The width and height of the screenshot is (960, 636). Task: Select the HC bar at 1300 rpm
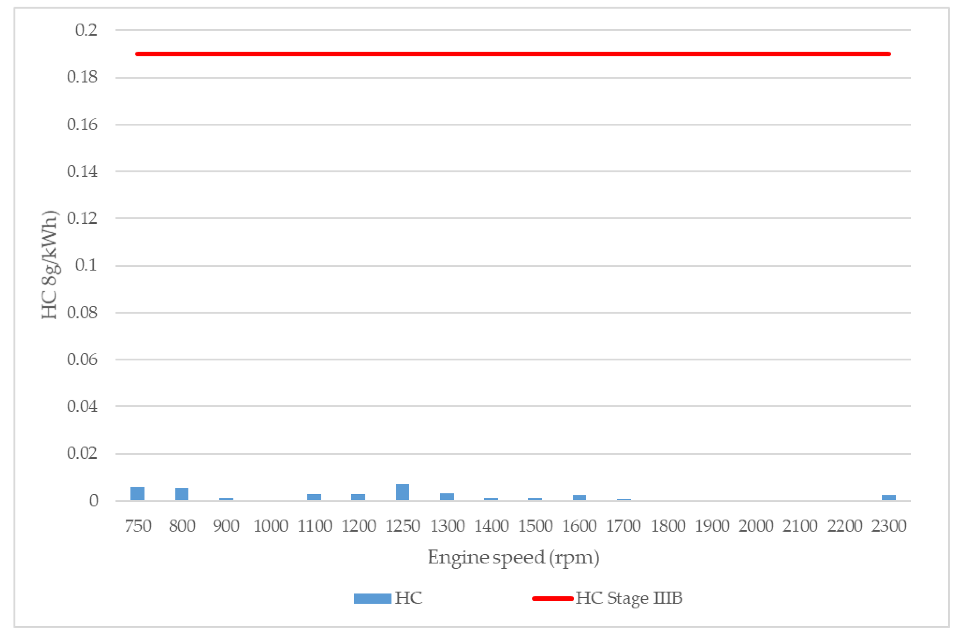[447, 497]
